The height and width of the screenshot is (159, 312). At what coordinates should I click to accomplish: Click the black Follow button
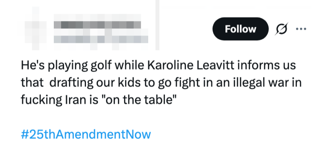click(x=240, y=29)
